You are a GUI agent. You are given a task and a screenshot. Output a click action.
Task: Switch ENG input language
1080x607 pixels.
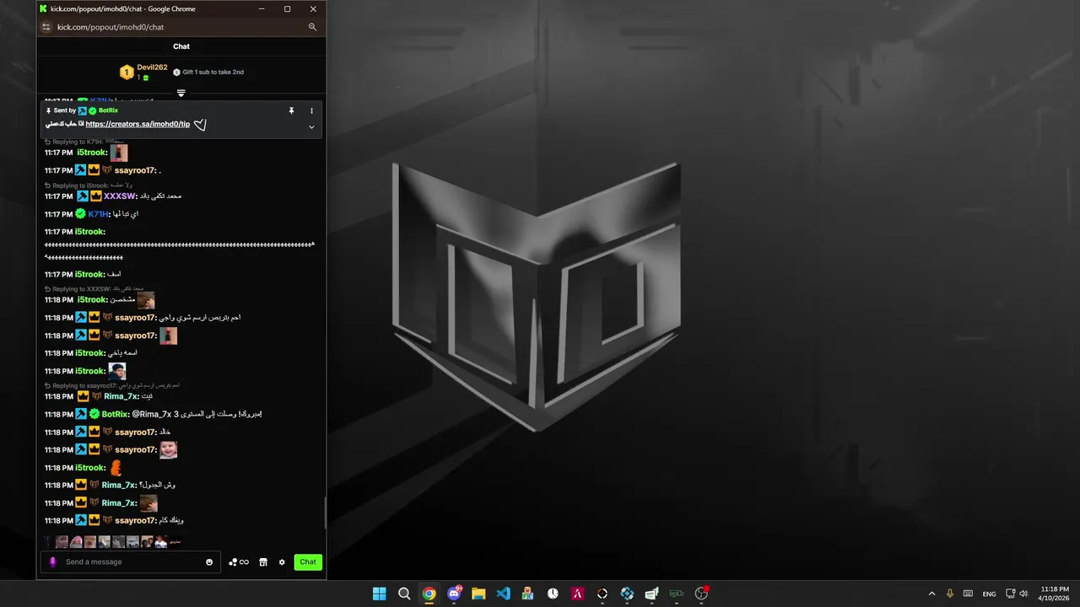[x=989, y=594]
